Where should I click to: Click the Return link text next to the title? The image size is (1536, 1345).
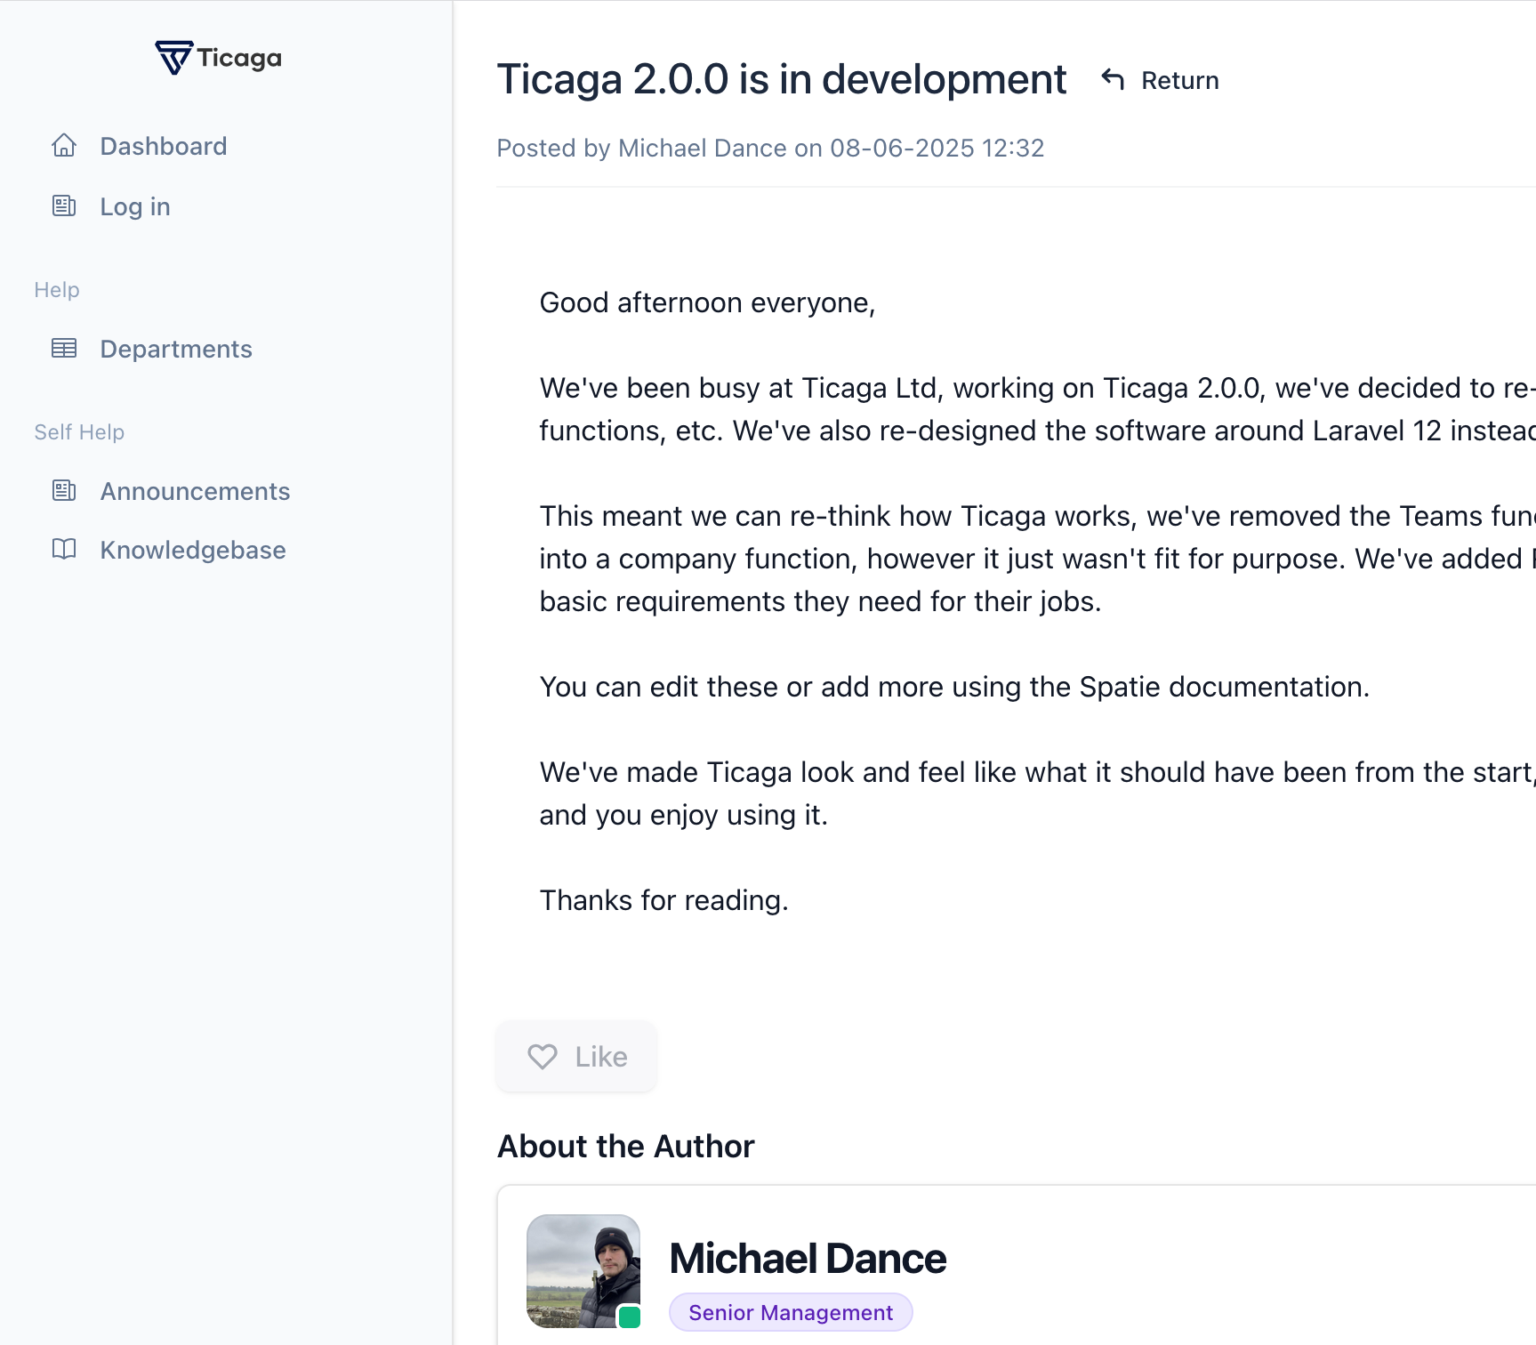coord(1180,81)
